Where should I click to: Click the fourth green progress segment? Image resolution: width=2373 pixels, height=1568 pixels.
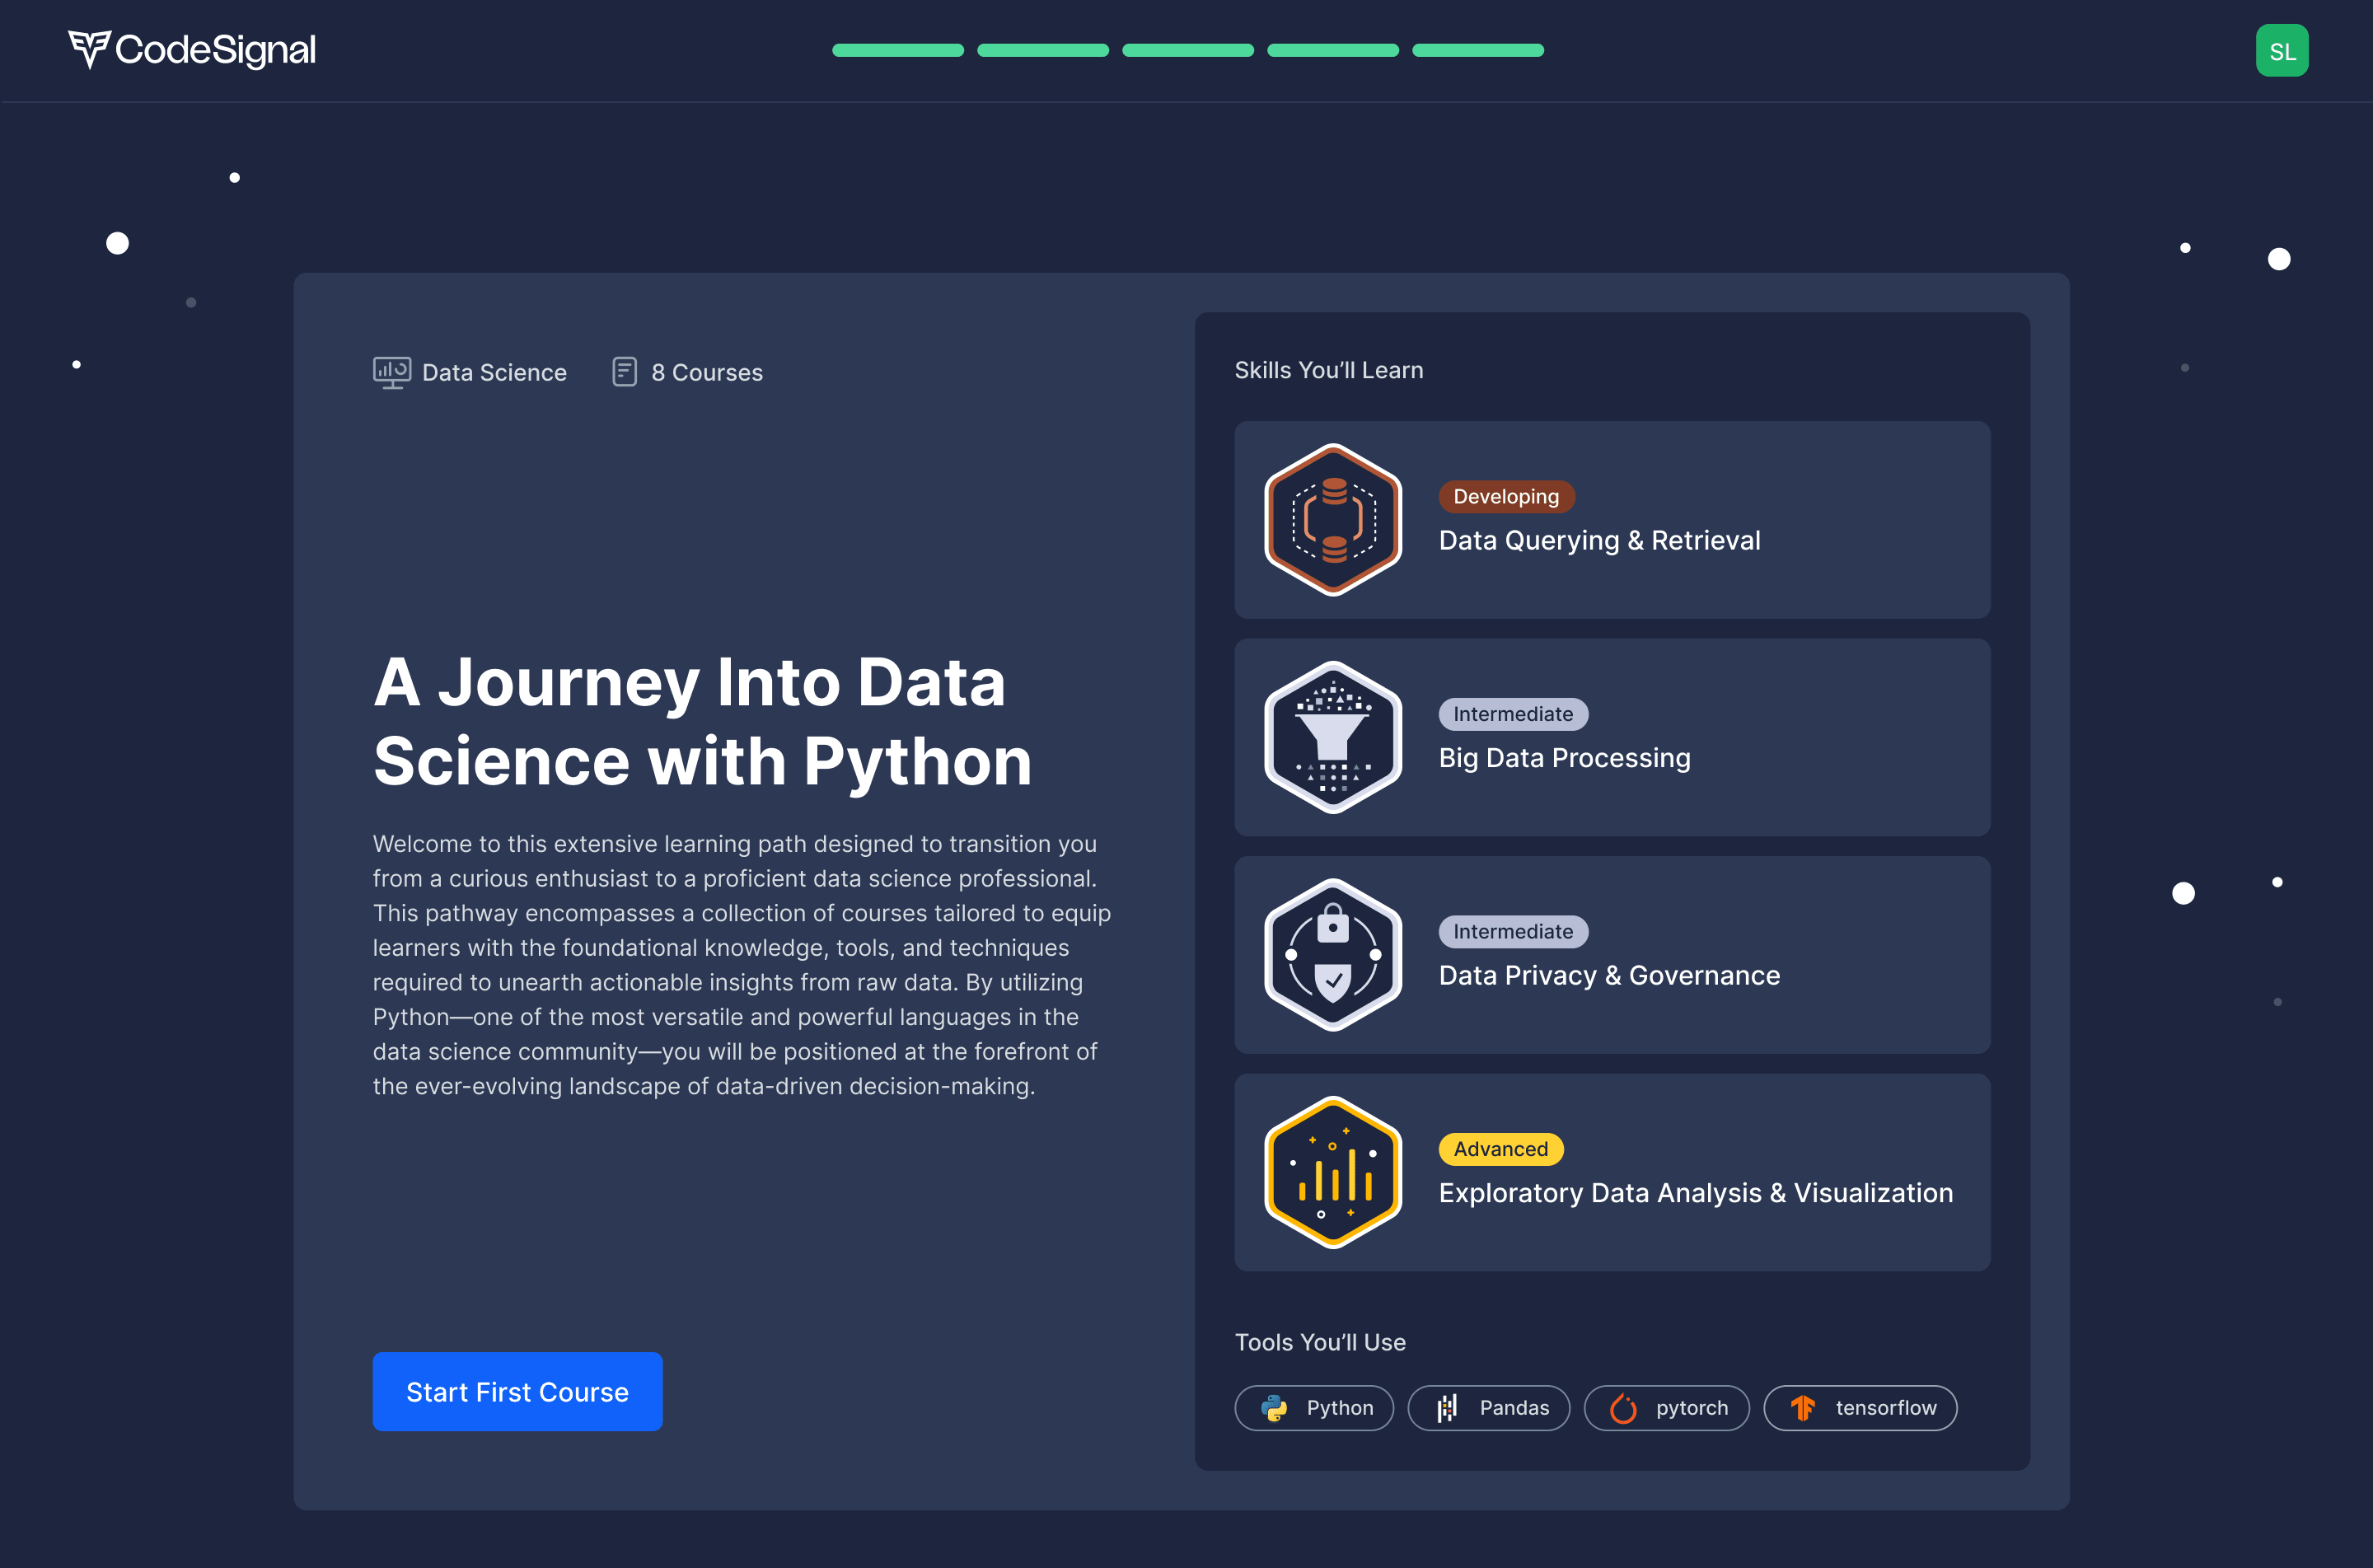(x=1333, y=50)
